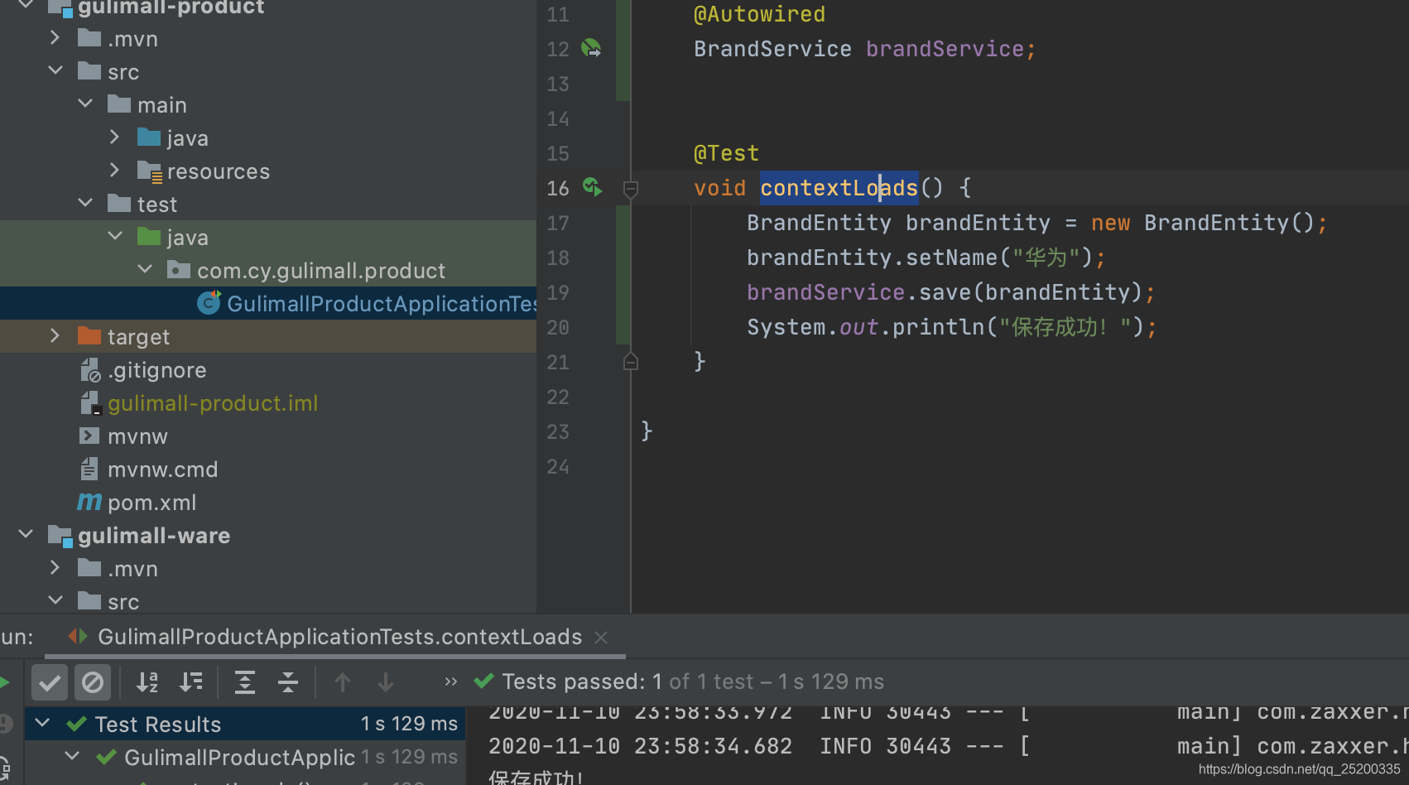Expand the target folder
Image resolution: width=1409 pixels, height=785 pixels.
point(55,336)
